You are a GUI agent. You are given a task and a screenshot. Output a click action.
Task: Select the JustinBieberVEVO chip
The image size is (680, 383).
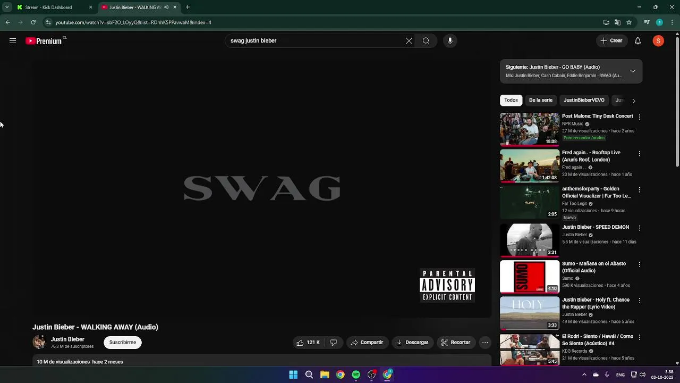click(x=584, y=100)
